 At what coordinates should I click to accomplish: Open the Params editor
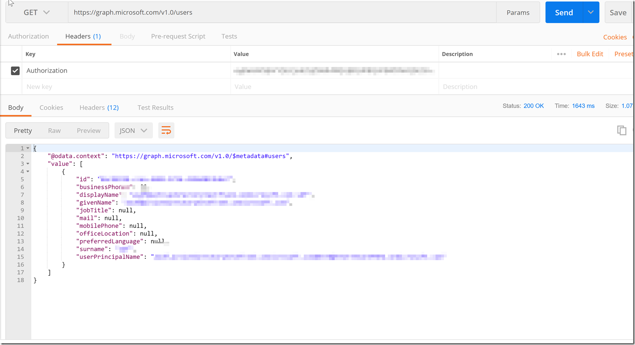point(518,13)
